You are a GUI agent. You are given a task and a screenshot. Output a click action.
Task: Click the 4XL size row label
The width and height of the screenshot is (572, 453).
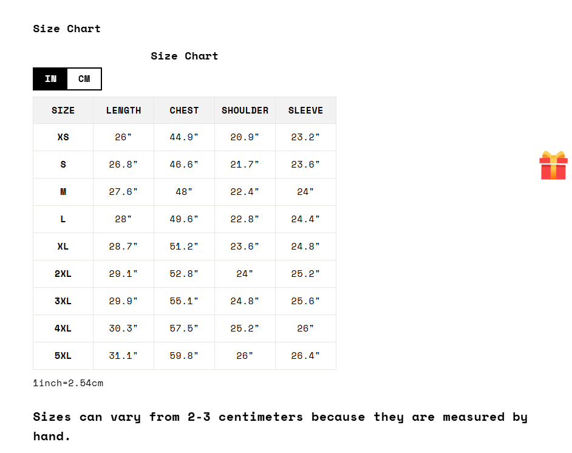point(63,329)
